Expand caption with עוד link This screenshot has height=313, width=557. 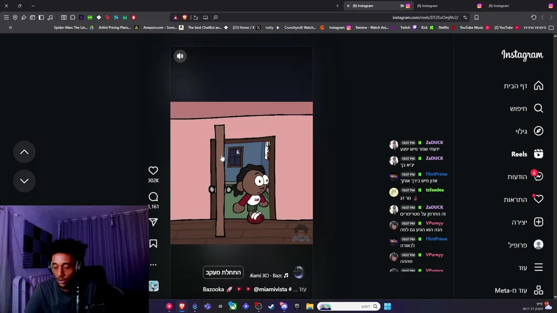[x=302, y=289]
